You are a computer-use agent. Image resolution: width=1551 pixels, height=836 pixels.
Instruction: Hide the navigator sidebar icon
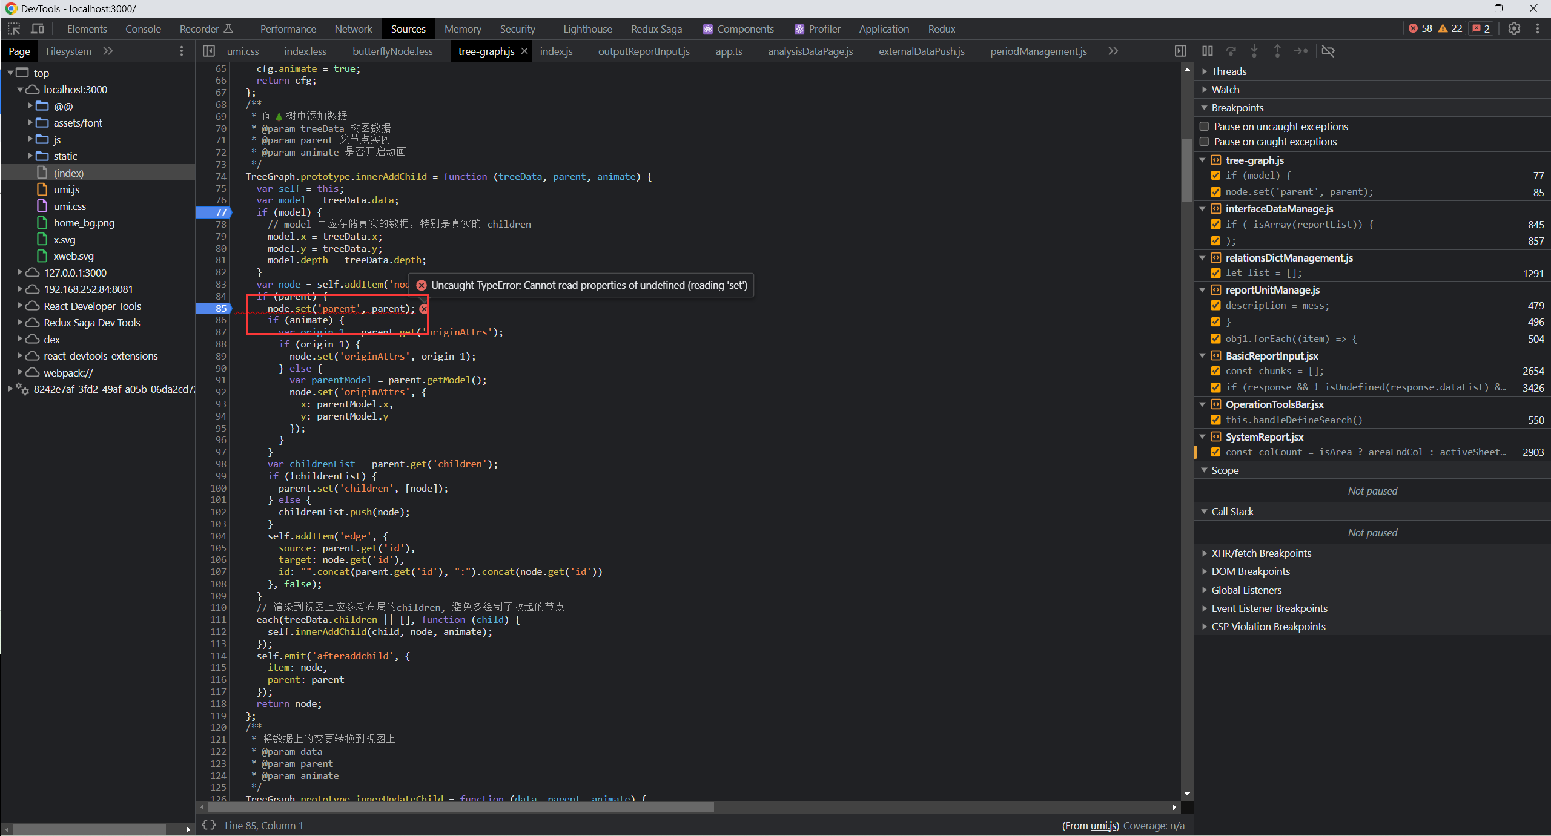pyautogui.click(x=209, y=51)
